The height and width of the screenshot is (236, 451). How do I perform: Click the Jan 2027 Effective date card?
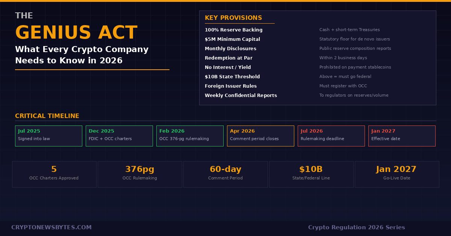[x=402, y=136]
